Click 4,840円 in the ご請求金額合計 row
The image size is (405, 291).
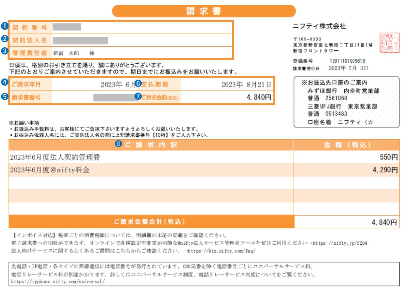tap(384, 222)
